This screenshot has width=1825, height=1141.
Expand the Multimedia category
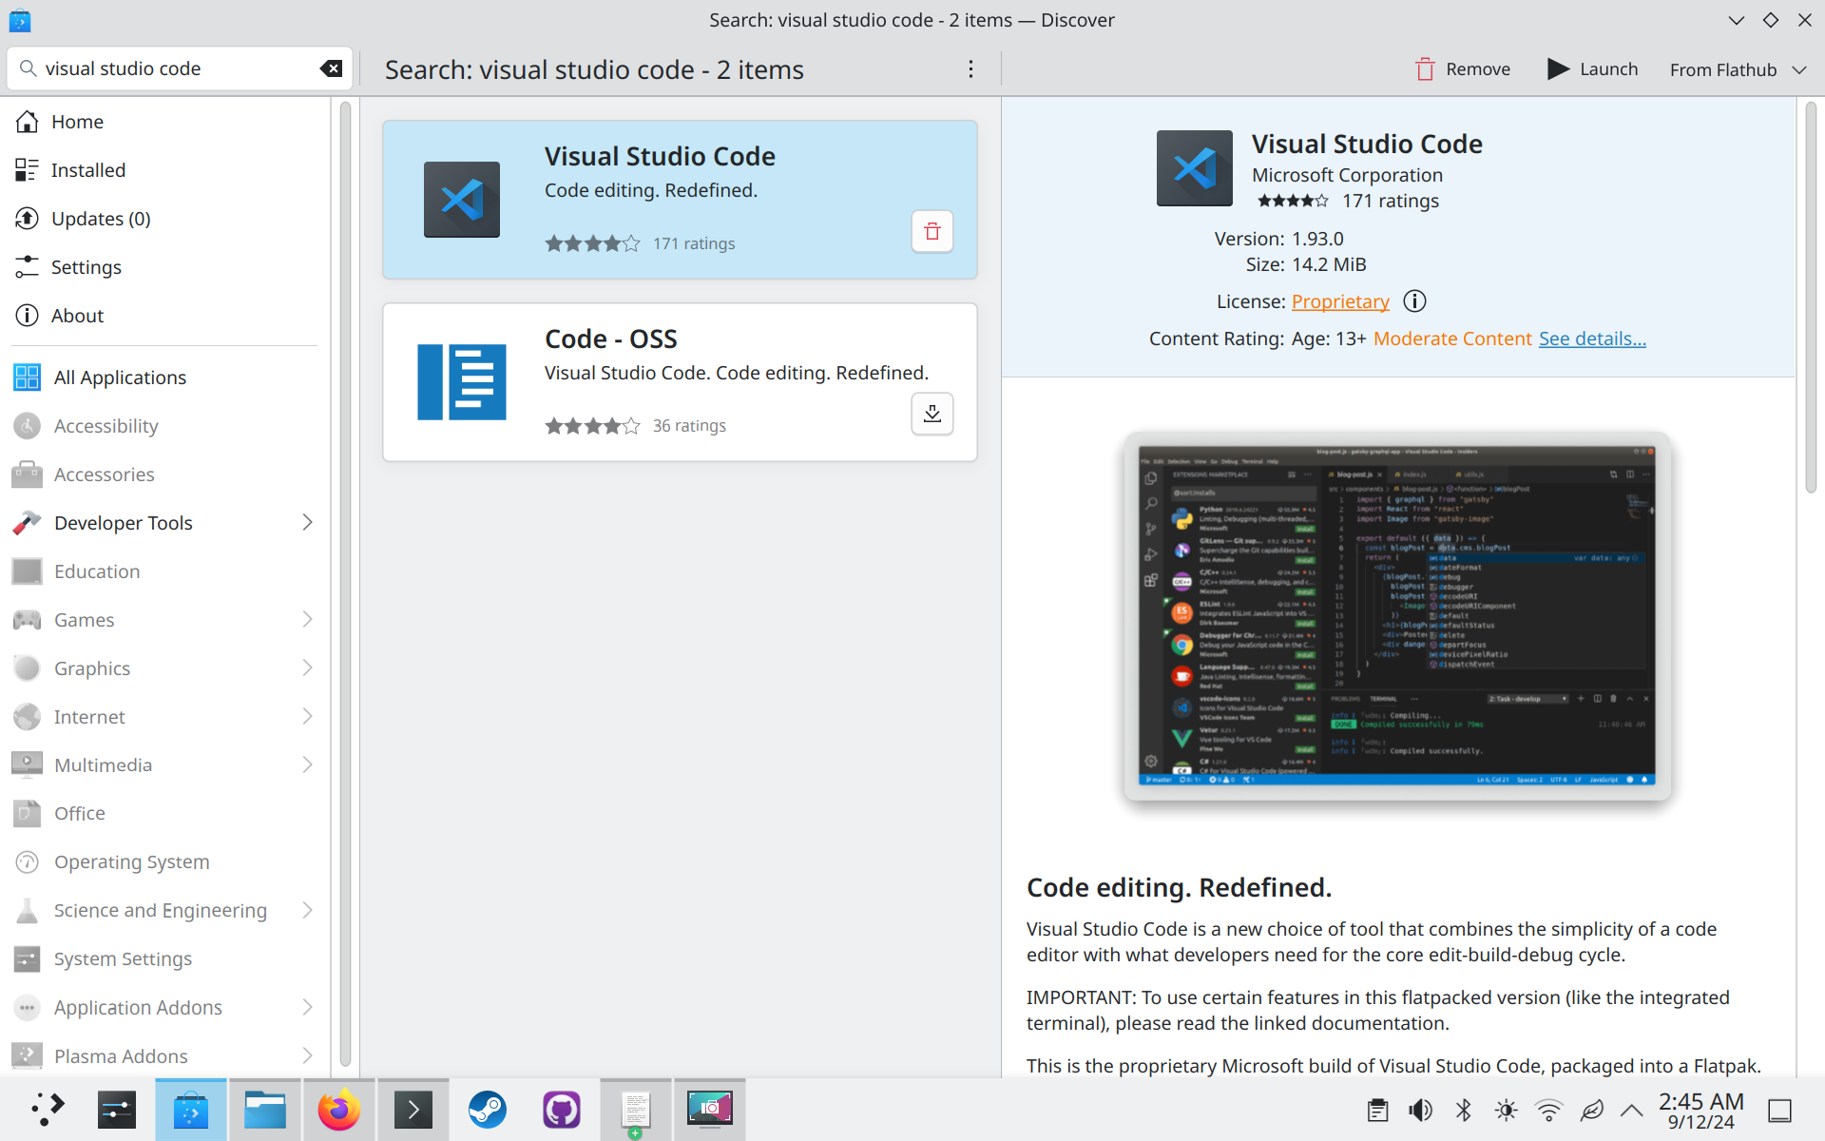[307, 764]
